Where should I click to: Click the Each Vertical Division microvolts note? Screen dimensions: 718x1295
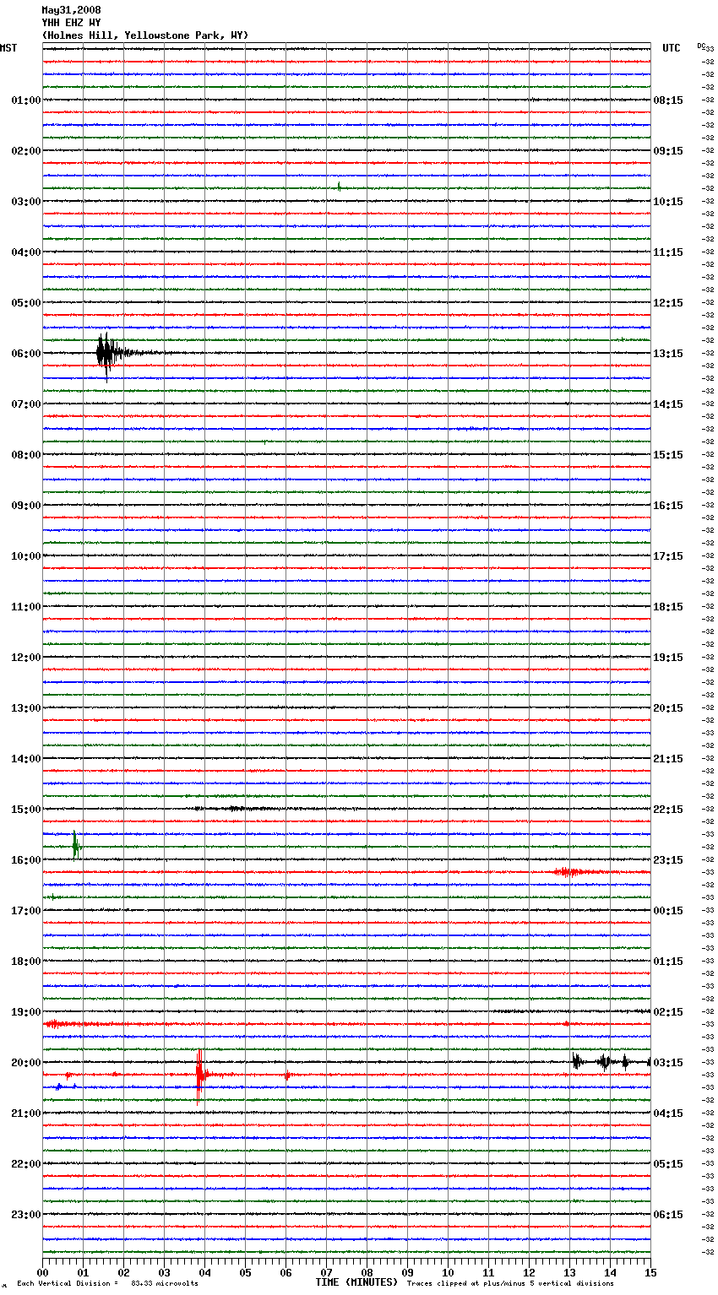[107, 1283]
